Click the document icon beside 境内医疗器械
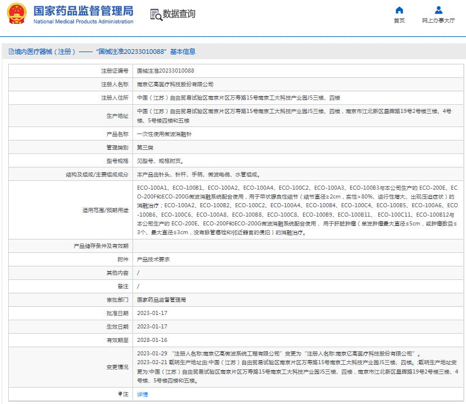This screenshot has width=466, height=404. pos(11,52)
